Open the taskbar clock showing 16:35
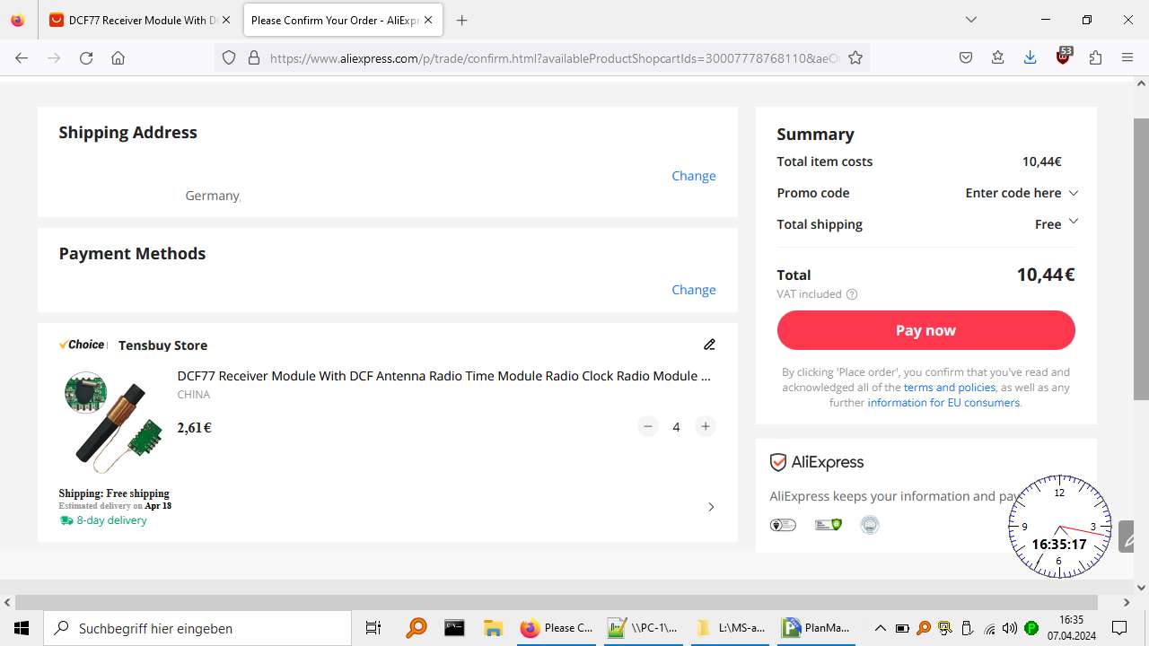The image size is (1149, 646). tap(1071, 628)
